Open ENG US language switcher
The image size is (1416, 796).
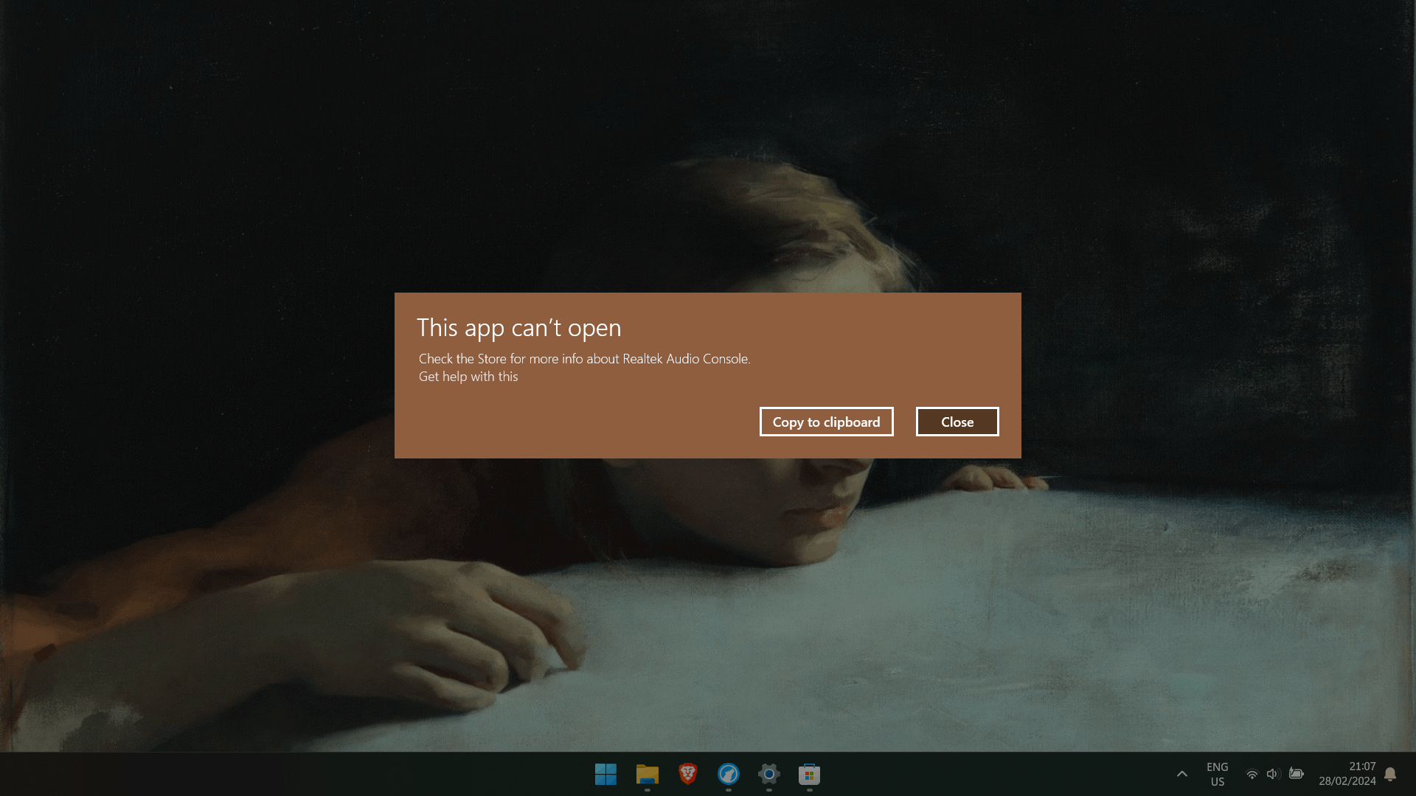pos(1217,774)
